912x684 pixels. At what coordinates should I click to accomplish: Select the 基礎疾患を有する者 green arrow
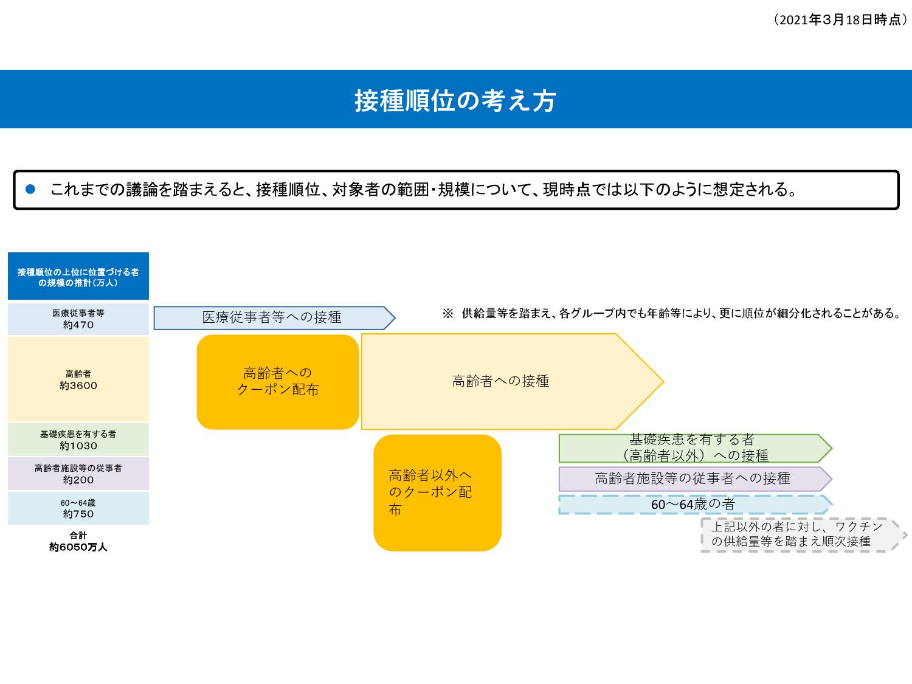pos(696,448)
